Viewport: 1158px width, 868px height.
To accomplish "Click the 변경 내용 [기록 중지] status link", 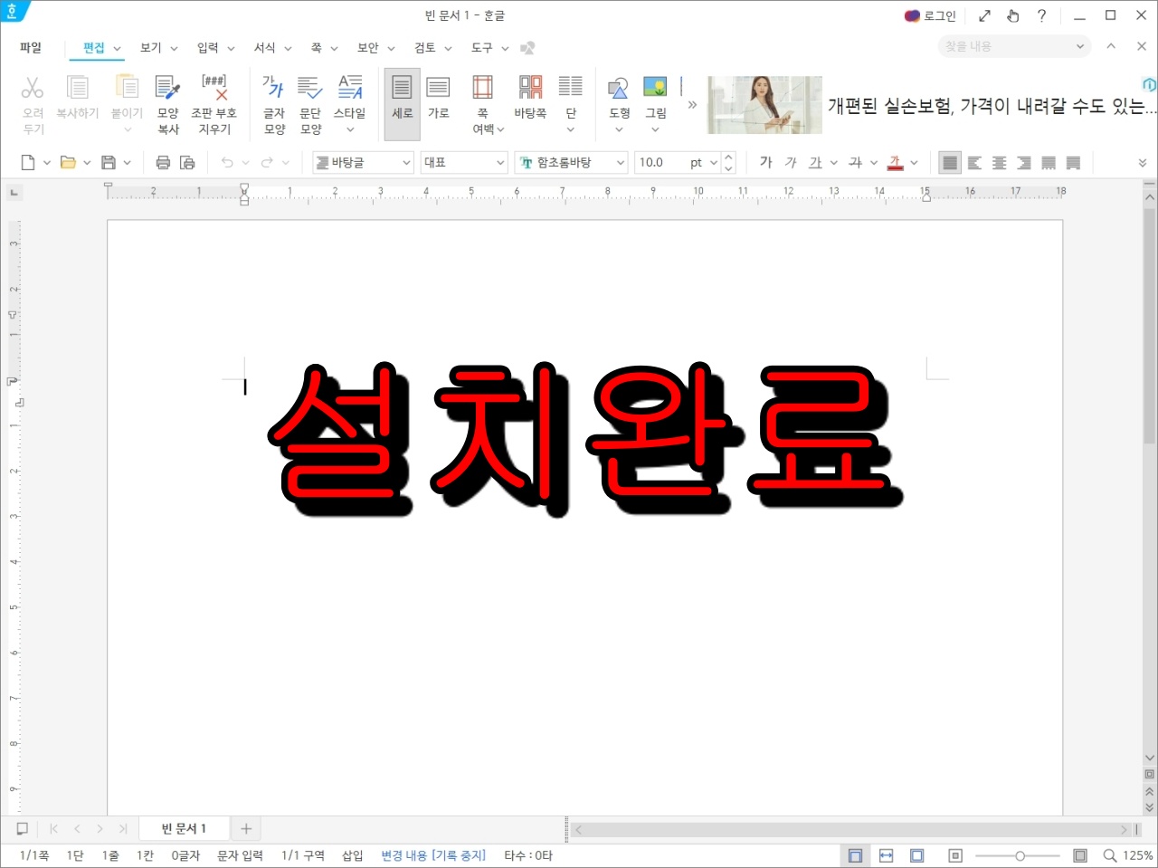I will pos(432,854).
